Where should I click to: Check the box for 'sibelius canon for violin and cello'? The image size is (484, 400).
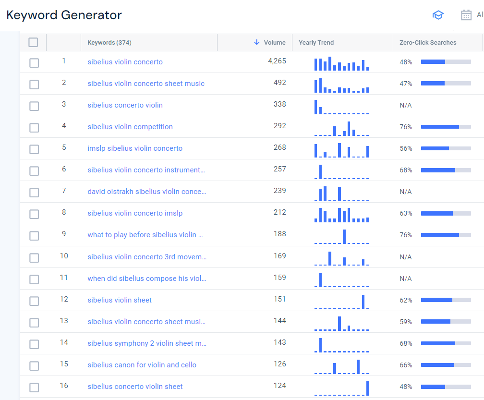click(x=34, y=365)
